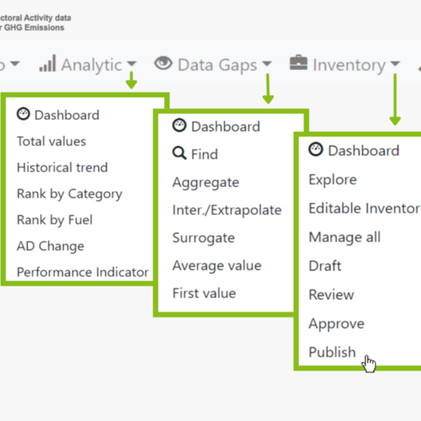The image size is (421, 421).
Task: Select Rank by Fuel item
Action: click(55, 220)
